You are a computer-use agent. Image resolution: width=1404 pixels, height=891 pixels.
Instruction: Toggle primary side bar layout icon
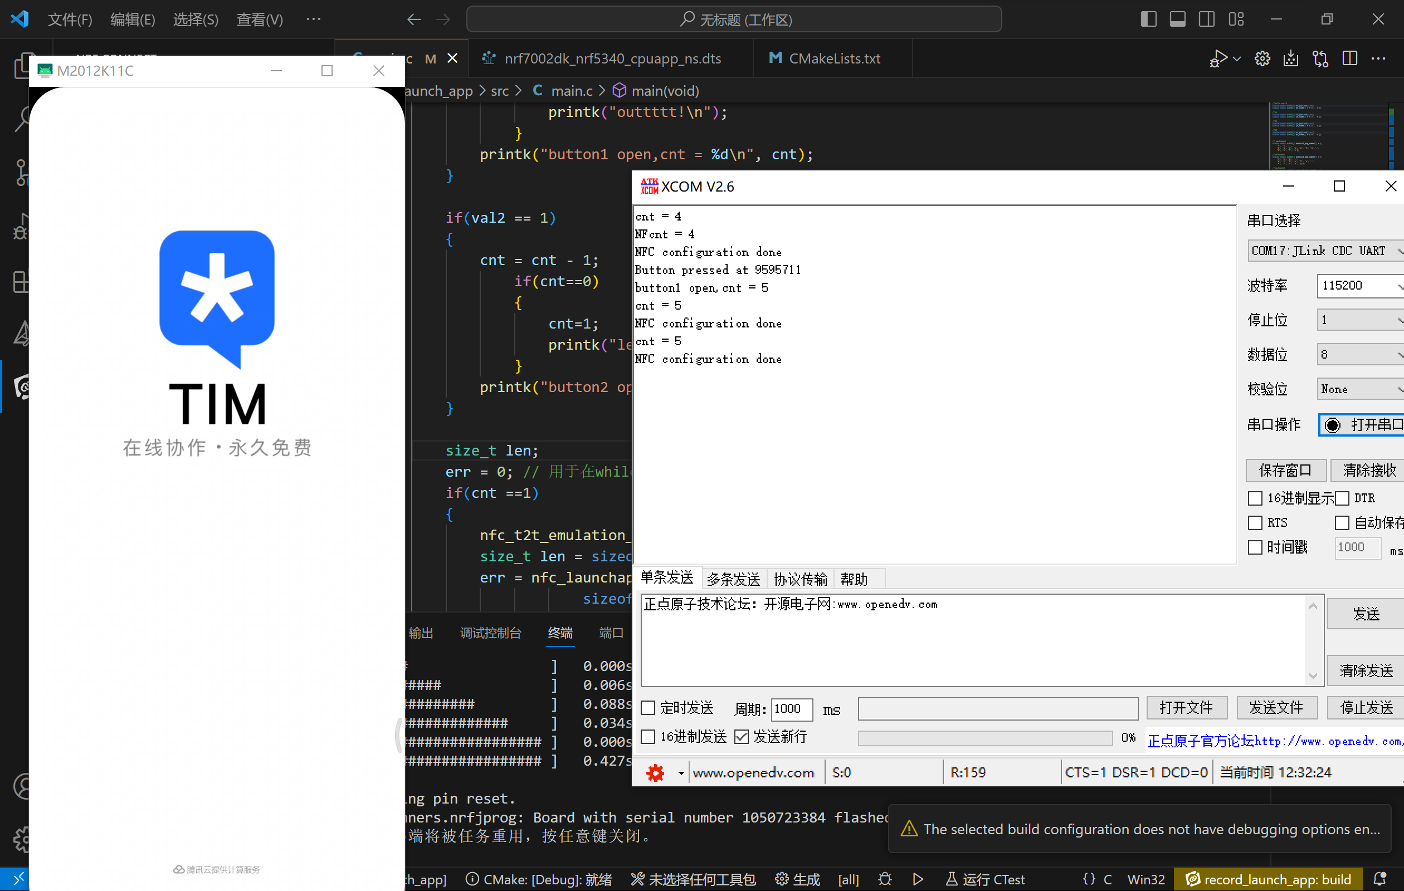point(1148,19)
